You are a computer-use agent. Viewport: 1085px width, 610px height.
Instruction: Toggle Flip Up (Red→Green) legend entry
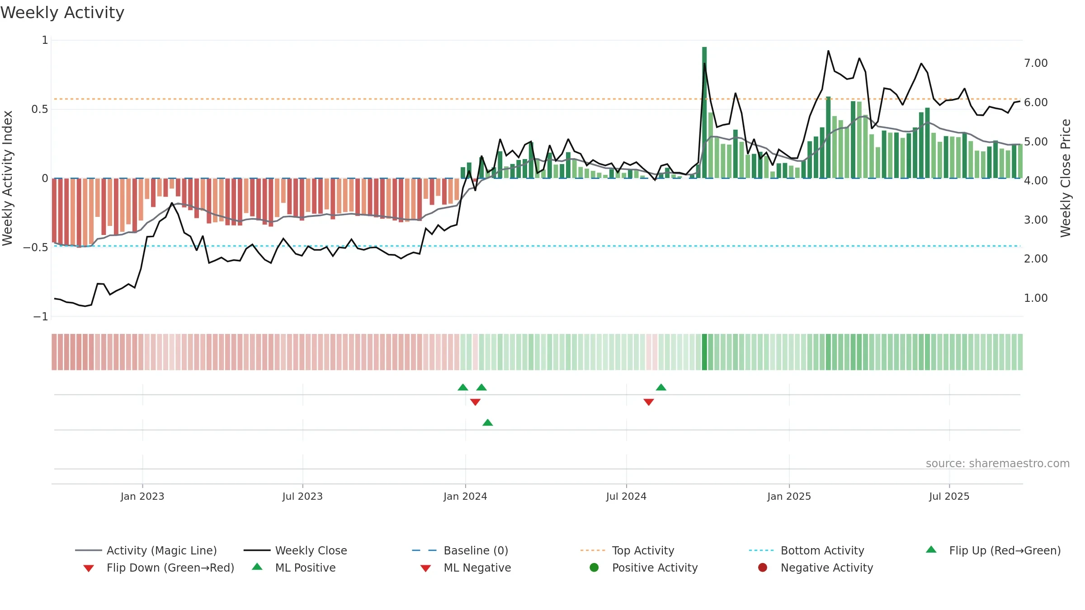993,550
